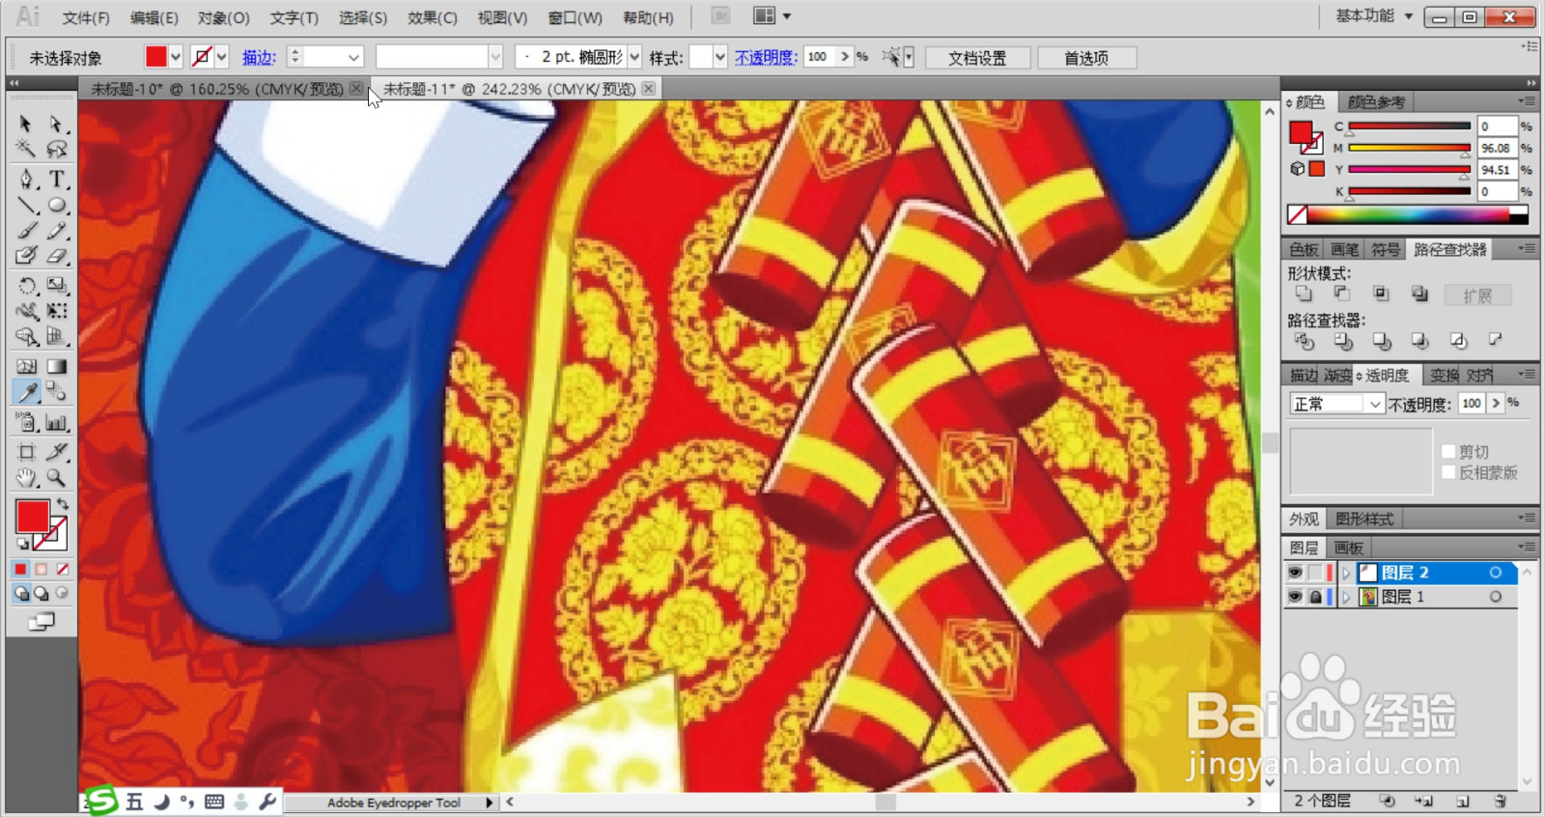
Task: Create a new layer in Layers panel
Action: pos(1462,801)
